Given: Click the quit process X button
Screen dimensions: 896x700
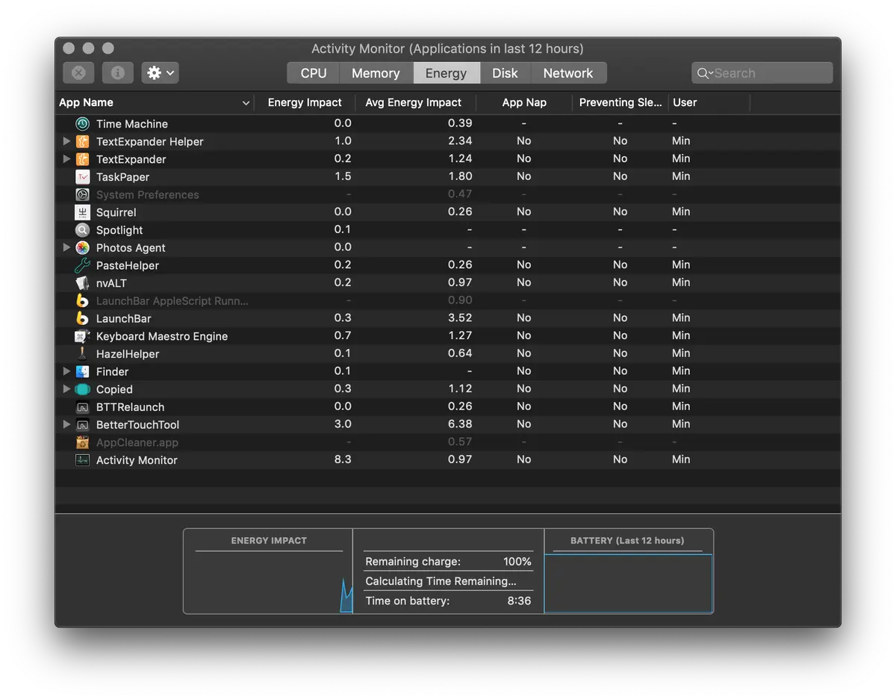Looking at the screenshot, I should point(78,72).
